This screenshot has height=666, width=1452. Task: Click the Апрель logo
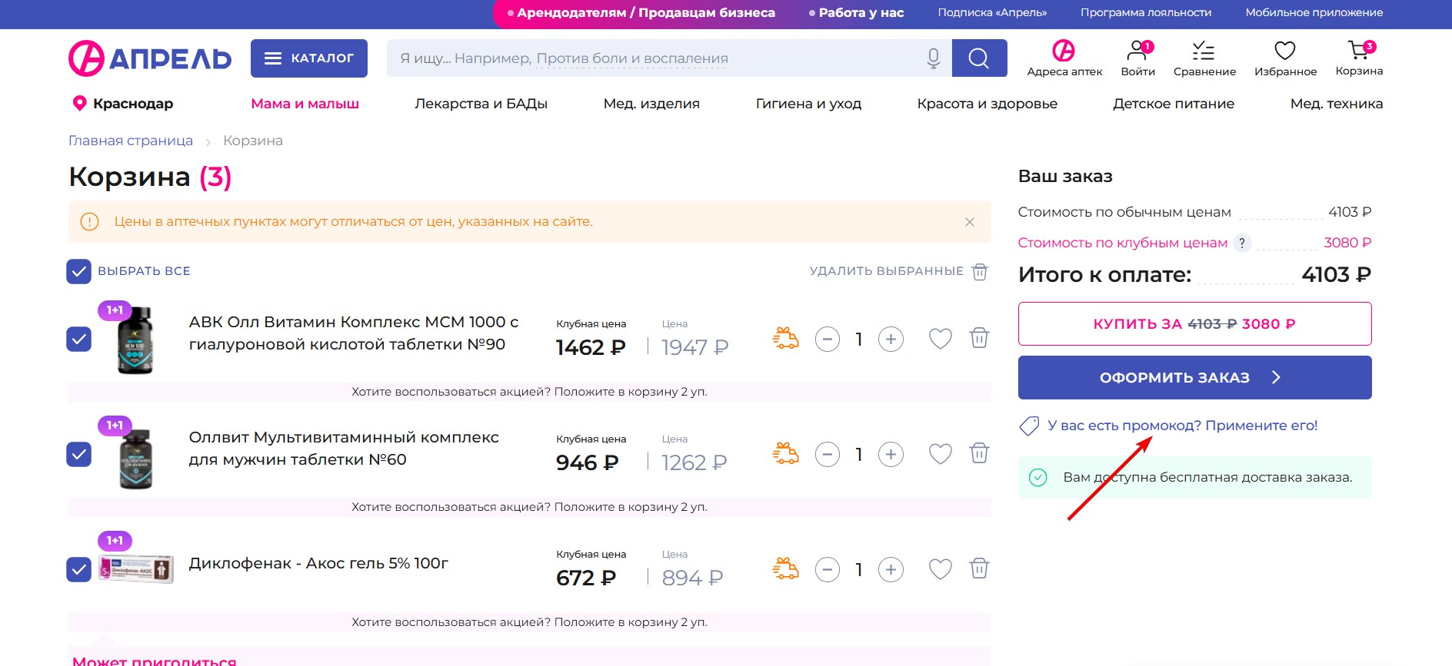point(150,58)
